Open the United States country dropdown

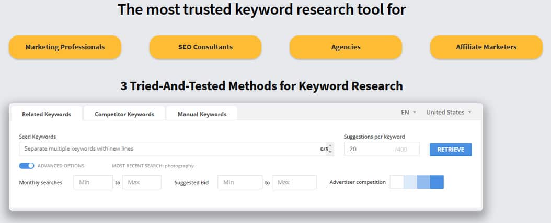(x=449, y=112)
